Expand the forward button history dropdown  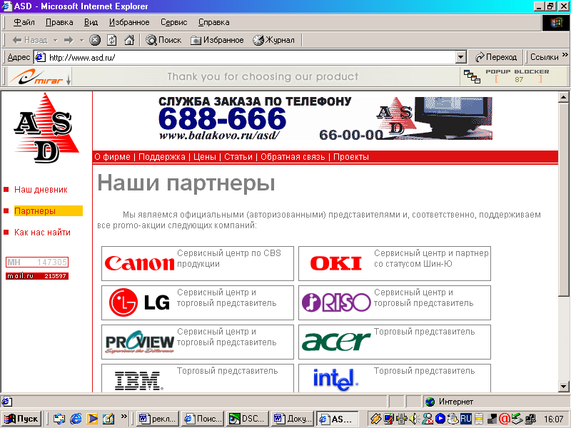pos(81,40)
